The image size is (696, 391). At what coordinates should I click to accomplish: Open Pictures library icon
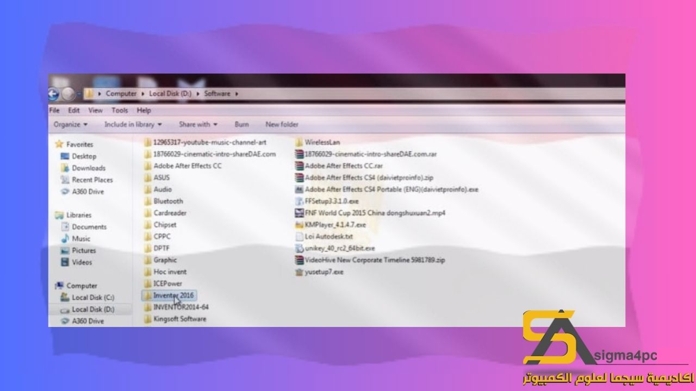(65, 250)
